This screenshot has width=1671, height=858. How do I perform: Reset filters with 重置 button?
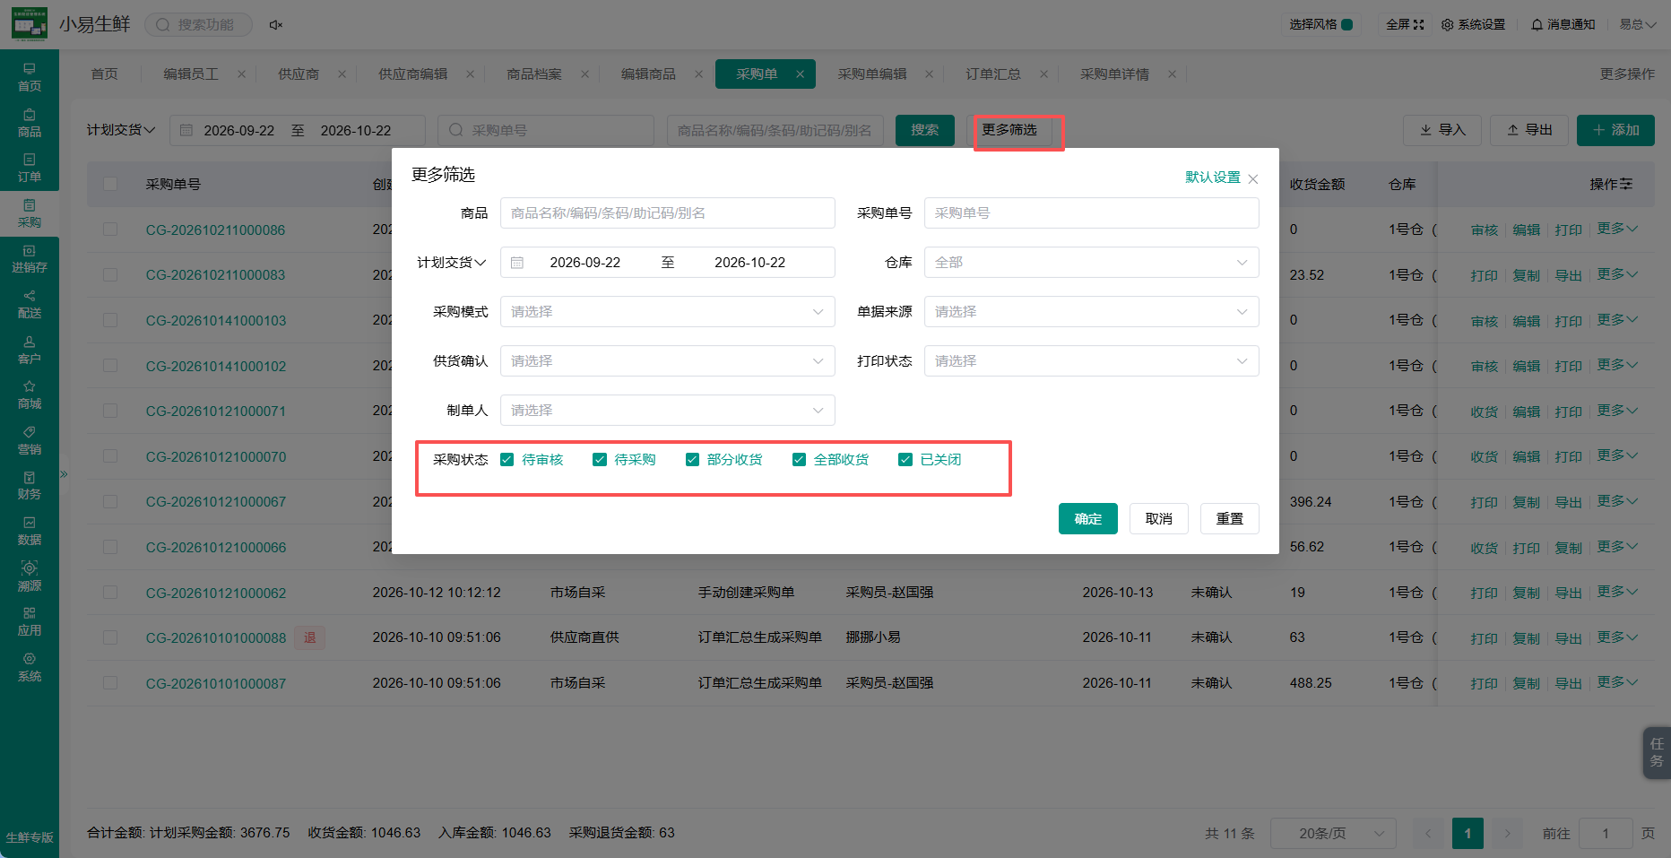tap(1230, 519)
